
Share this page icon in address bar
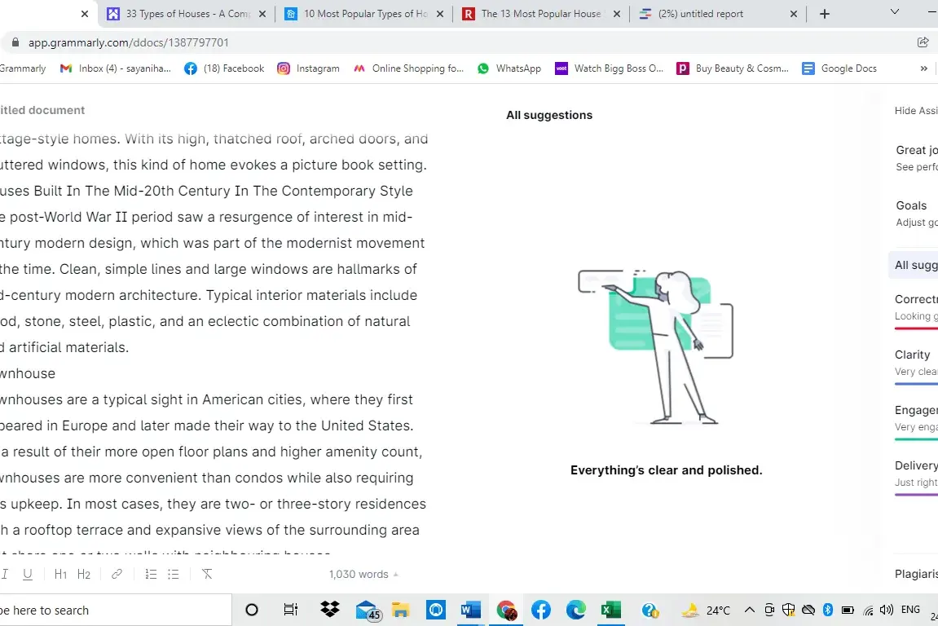pos(923,42)
